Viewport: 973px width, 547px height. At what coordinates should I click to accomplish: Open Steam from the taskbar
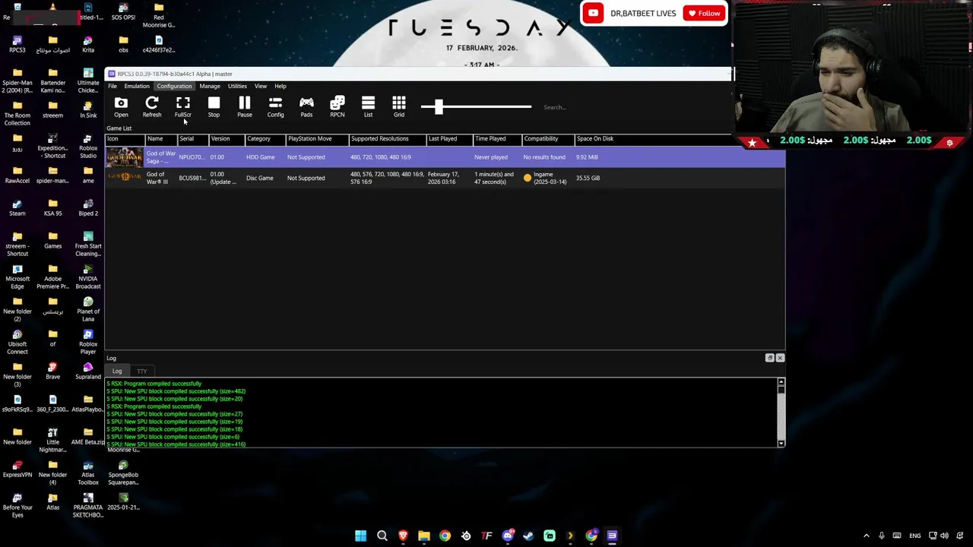[528, 536]
